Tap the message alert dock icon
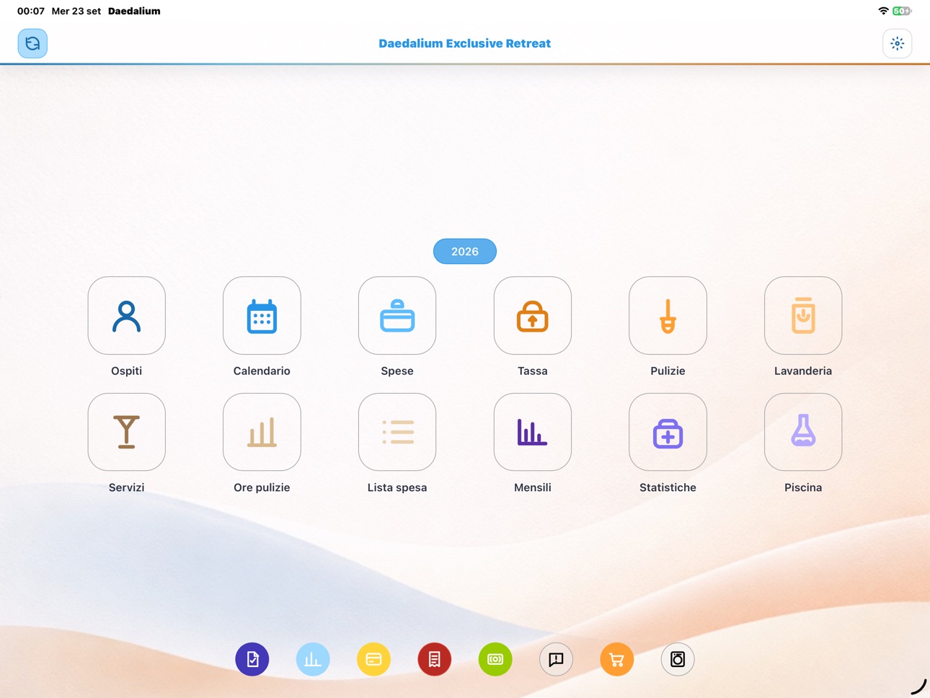 (556, 659)
